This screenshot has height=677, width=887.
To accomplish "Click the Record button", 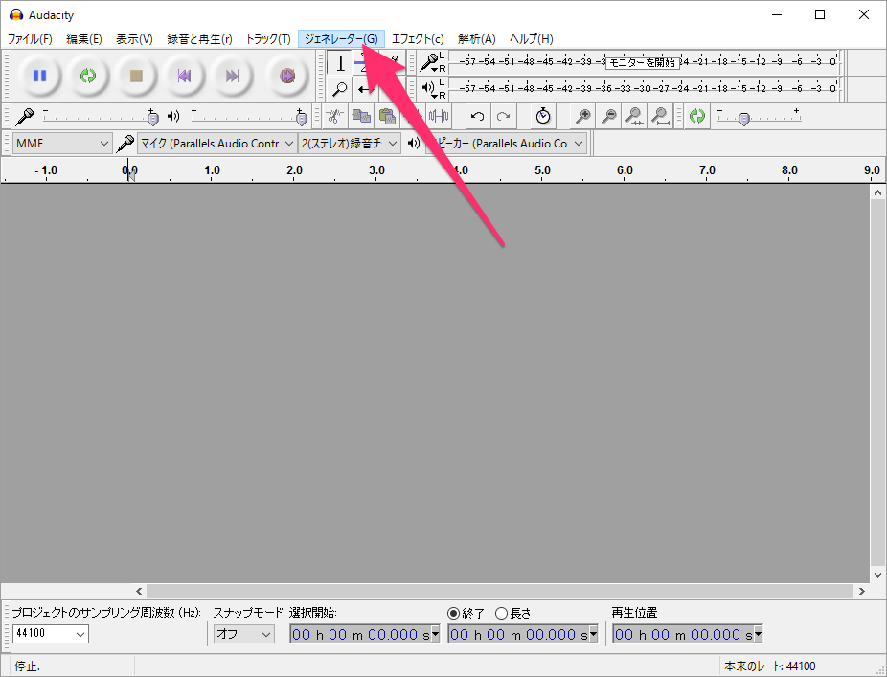I will (287, 76).
